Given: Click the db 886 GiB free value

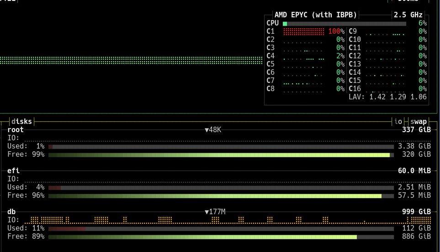Looking at the screenshot, I should (x=416, y=237).
